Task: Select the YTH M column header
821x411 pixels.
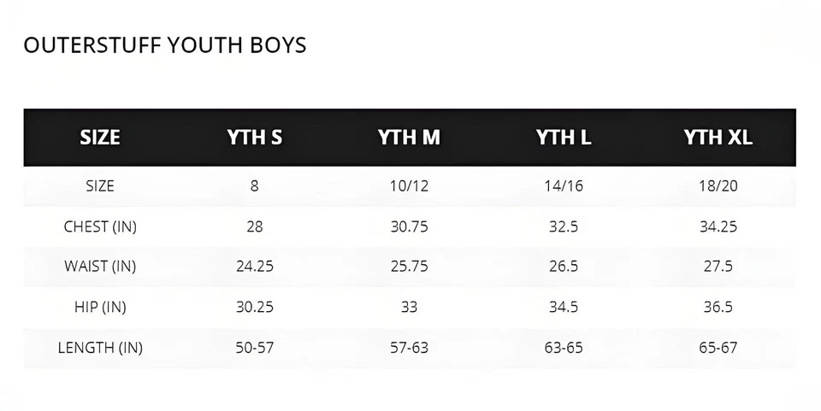Action: [x=409, y=138]
